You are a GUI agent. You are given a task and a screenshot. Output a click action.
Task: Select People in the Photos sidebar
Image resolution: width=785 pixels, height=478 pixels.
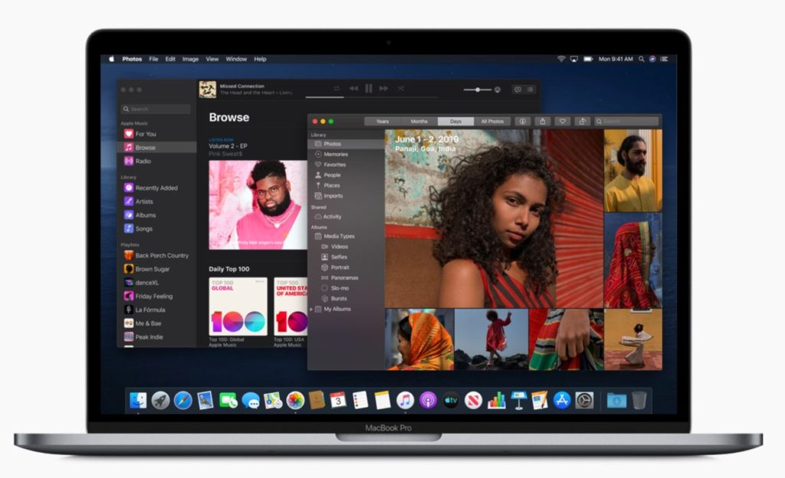point(330,175)
